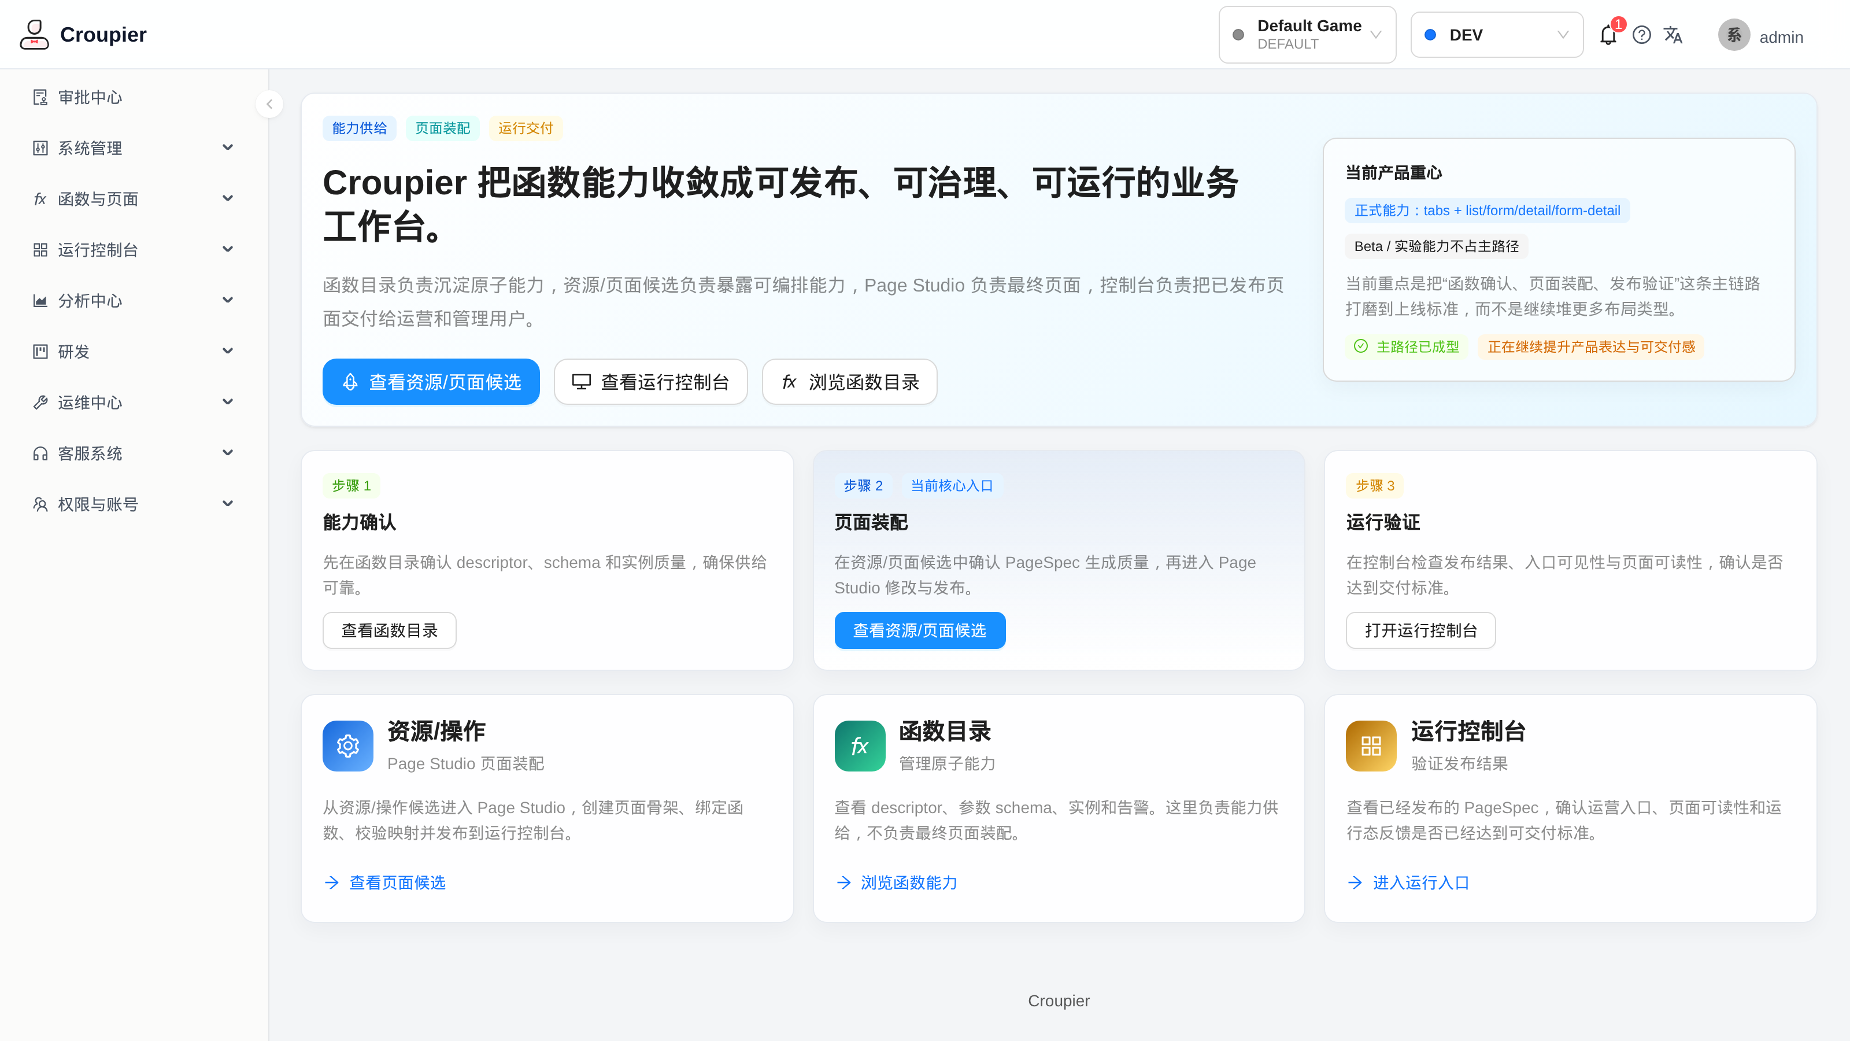Click the 函数与页面 fx icon
The image size is (1850, 1041).
pos(40,199)
